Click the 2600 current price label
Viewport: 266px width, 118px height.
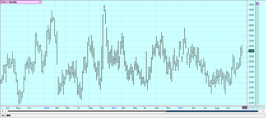click(x=251, y=51)
